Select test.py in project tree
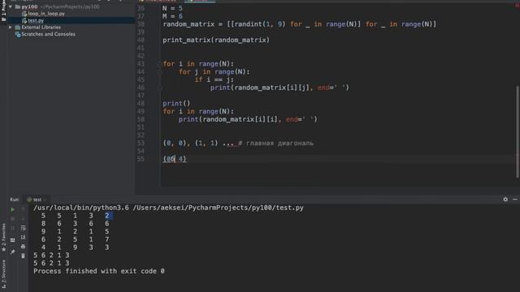This screenshot has width=520, height=292. (x=36, y=20)
